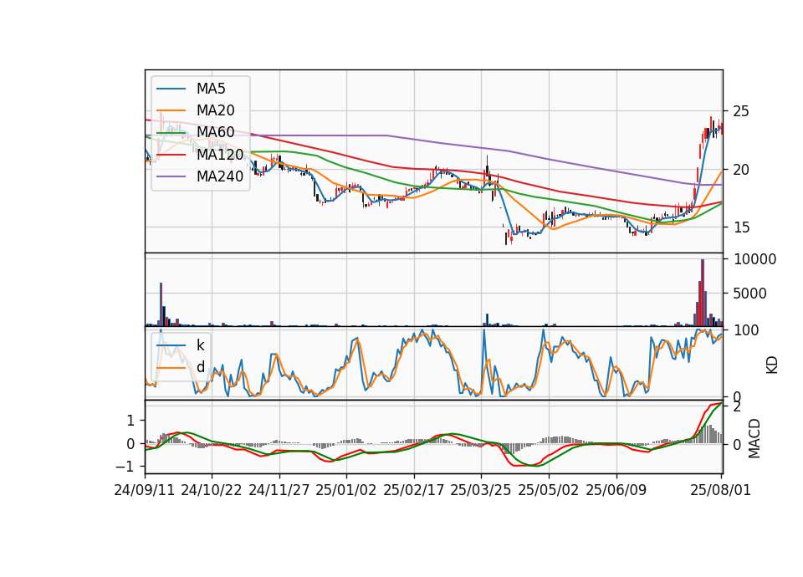Click the MA20 legend label
Viewport: 803px width, 577px height.
[x=215, y=110]
